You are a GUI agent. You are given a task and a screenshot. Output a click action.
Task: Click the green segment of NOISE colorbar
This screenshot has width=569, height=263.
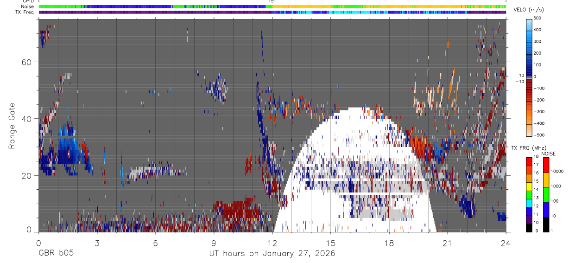coord(546,194)
